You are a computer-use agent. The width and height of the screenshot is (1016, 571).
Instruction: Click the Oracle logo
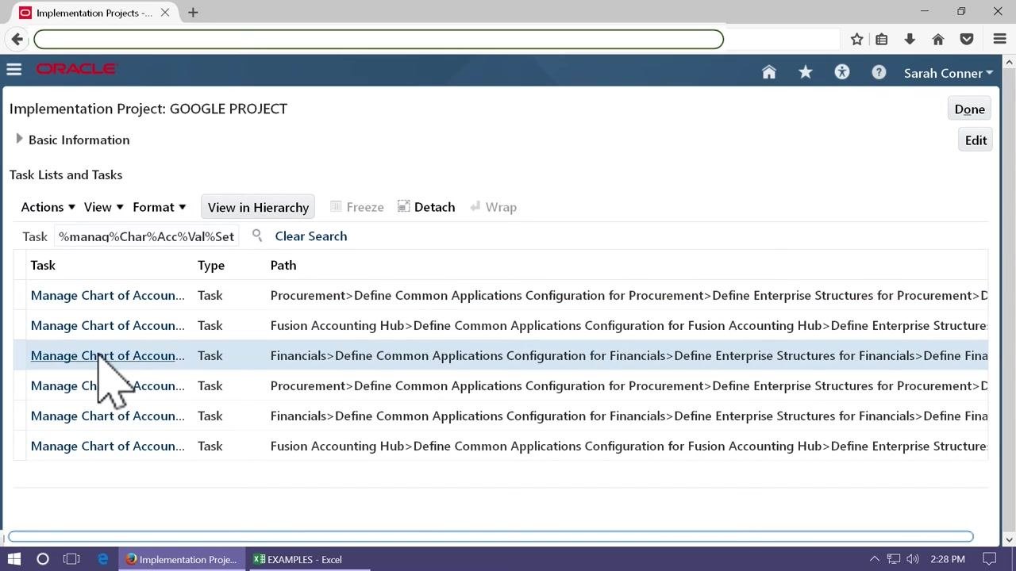tap(76, 70)
